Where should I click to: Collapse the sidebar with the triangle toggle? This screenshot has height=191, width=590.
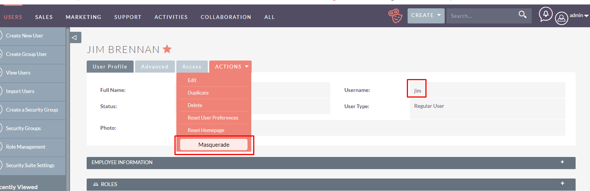[75, 37]
